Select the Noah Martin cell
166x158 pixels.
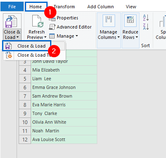(x=64, y=131)
